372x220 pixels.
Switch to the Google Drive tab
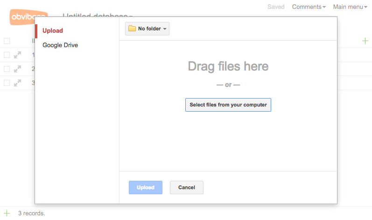[60, 45]
